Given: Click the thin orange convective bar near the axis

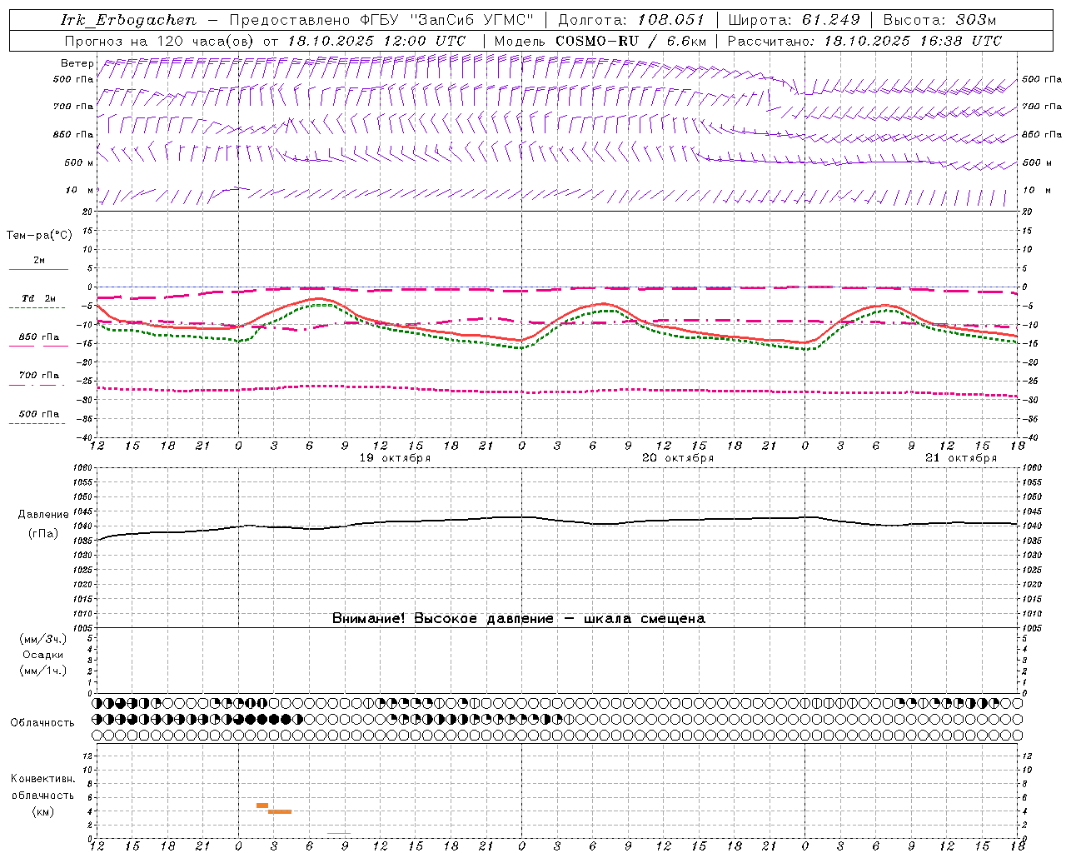Looking at the screenshot, I should [x=339, y=833].
